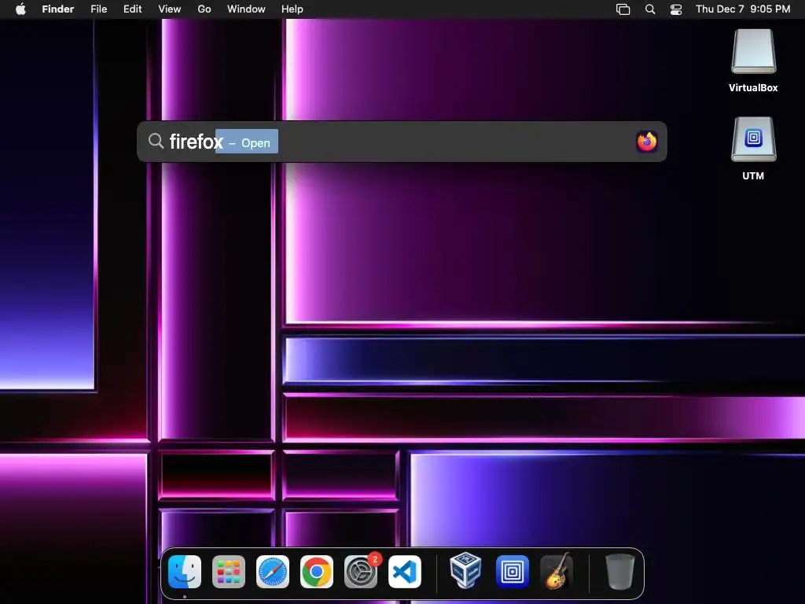Open the File menu

(98, 9)
